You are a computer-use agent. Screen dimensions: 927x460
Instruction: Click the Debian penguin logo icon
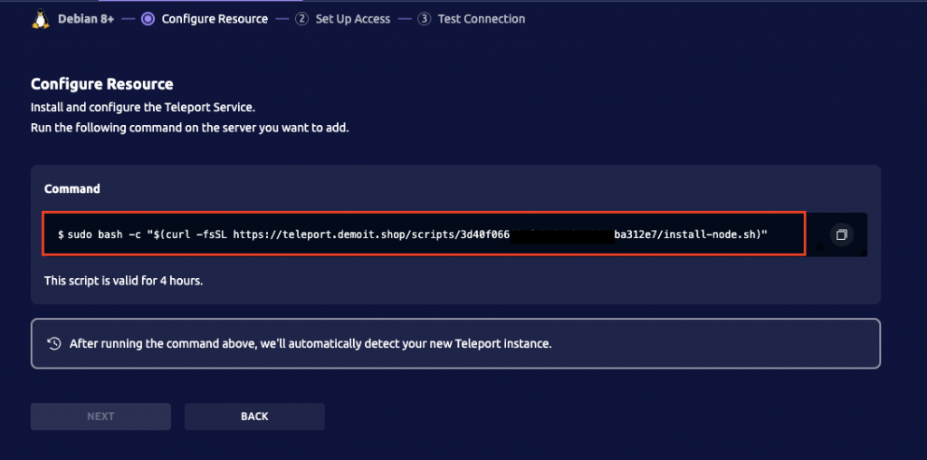pyautogui.click(x=41, y=19)
